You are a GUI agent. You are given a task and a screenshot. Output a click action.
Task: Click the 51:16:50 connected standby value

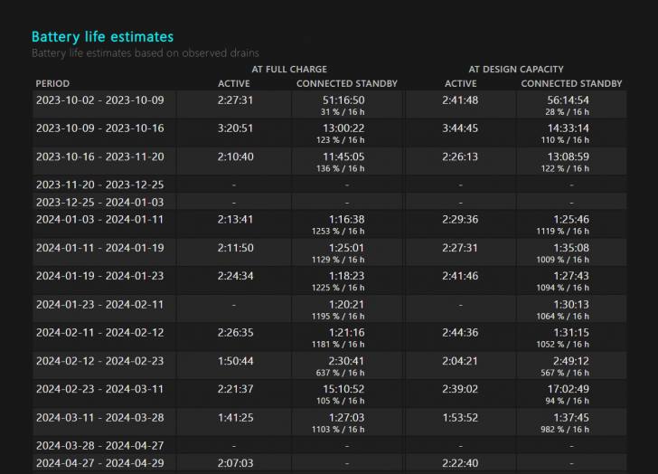(343, 100)
